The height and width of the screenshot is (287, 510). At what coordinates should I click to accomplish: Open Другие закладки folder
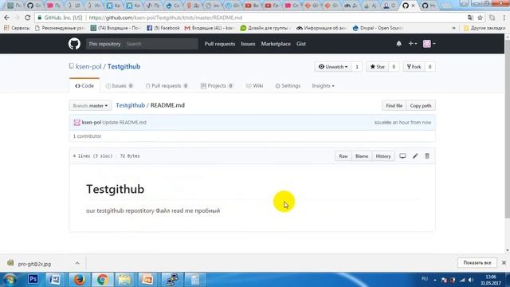(484, 28)
